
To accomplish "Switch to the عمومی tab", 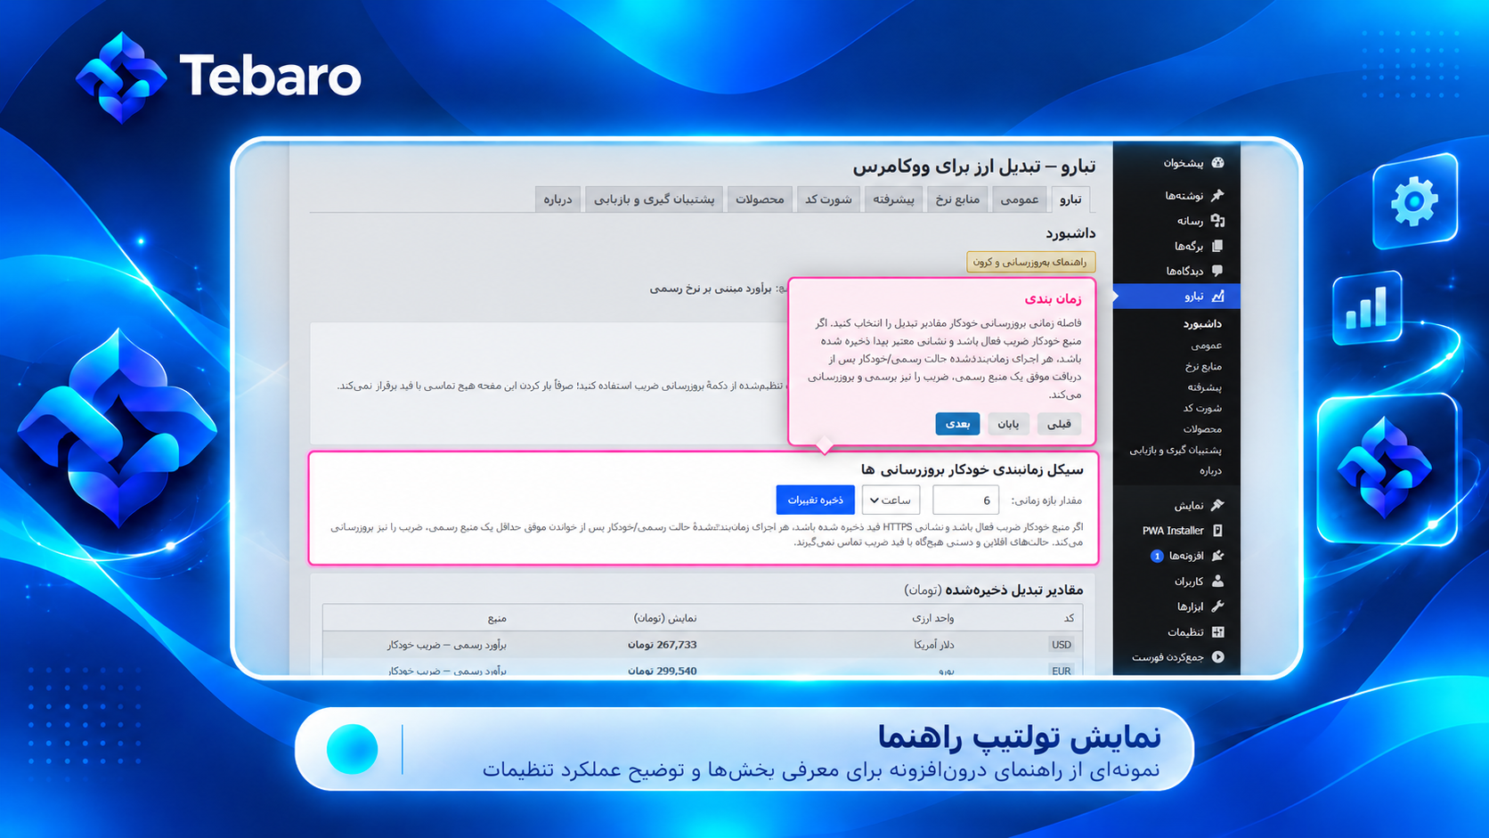I will tap(1020, 199).
